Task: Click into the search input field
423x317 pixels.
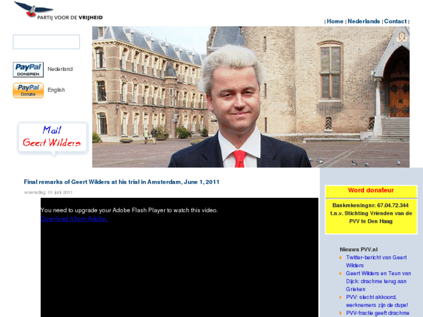Action: click(47, 42)
